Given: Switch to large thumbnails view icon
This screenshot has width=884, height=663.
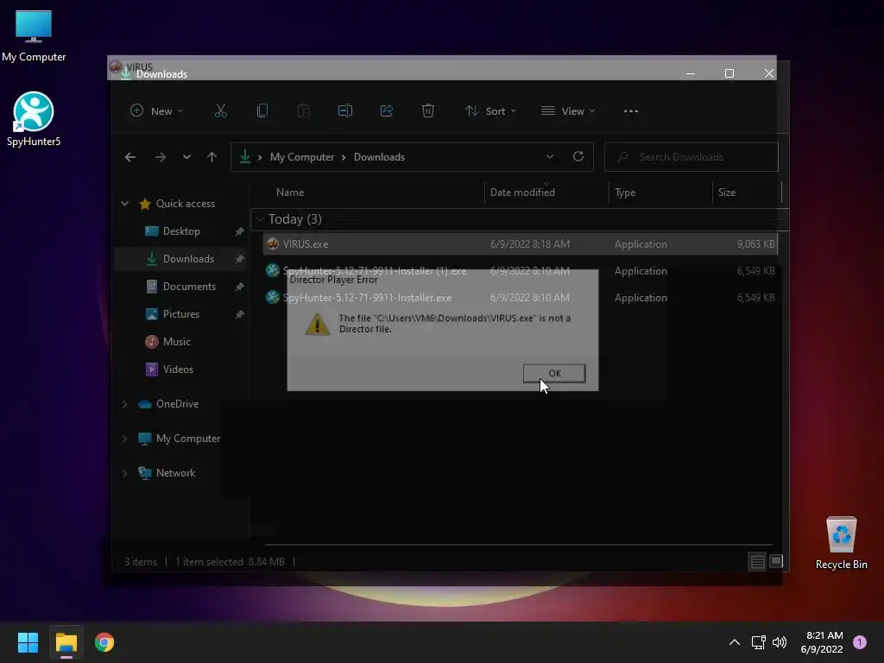Looking at the screenshot, I should (x=776, y=561).
